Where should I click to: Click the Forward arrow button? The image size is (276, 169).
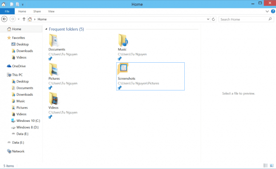coord(12,19)
